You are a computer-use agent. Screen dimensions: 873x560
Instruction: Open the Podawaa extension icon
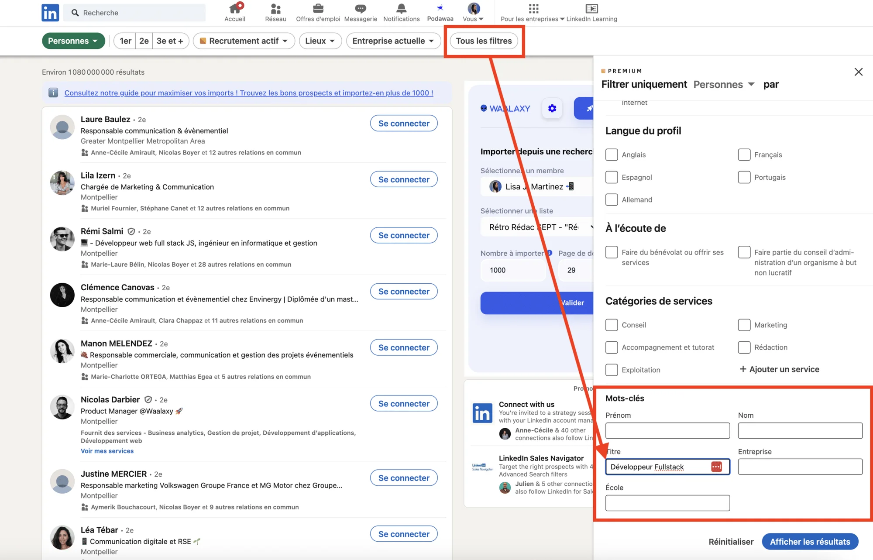440,8
